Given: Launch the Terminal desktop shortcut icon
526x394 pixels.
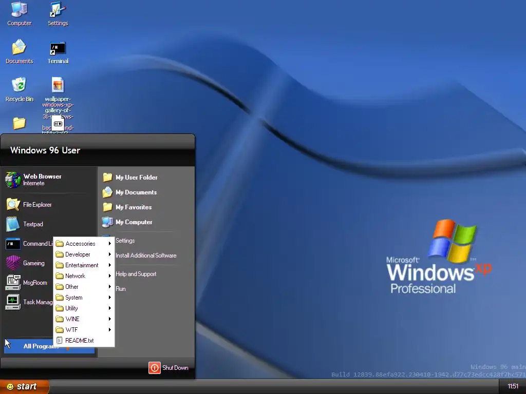Looking at the screenshot, I should click(58, 48).
